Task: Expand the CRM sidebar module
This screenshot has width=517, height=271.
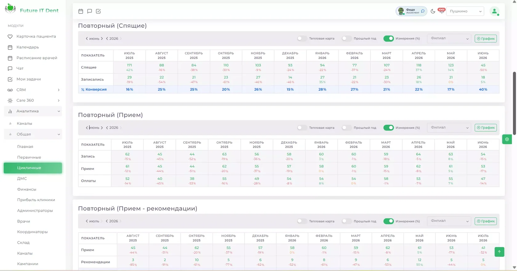Action: (33, 90)
